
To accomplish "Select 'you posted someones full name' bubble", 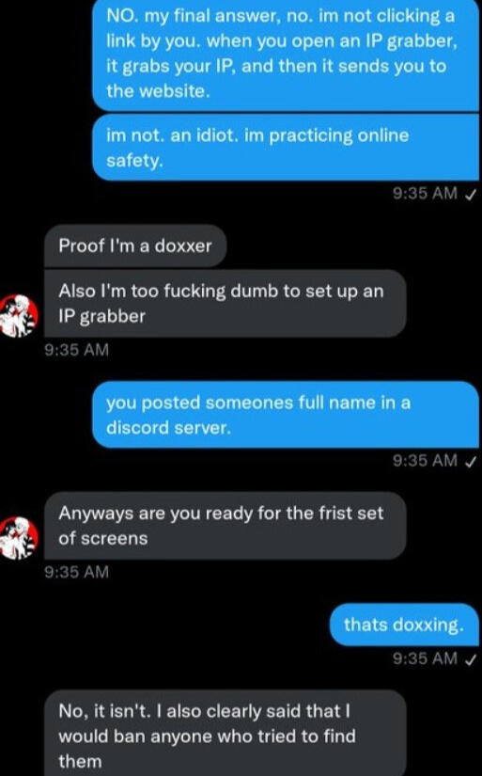I will [x=286, y=415].
